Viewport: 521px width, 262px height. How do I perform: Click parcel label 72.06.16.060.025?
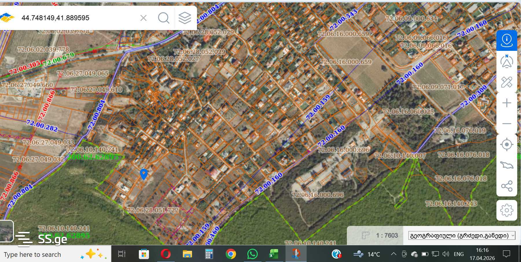click(x=408, y=112)
